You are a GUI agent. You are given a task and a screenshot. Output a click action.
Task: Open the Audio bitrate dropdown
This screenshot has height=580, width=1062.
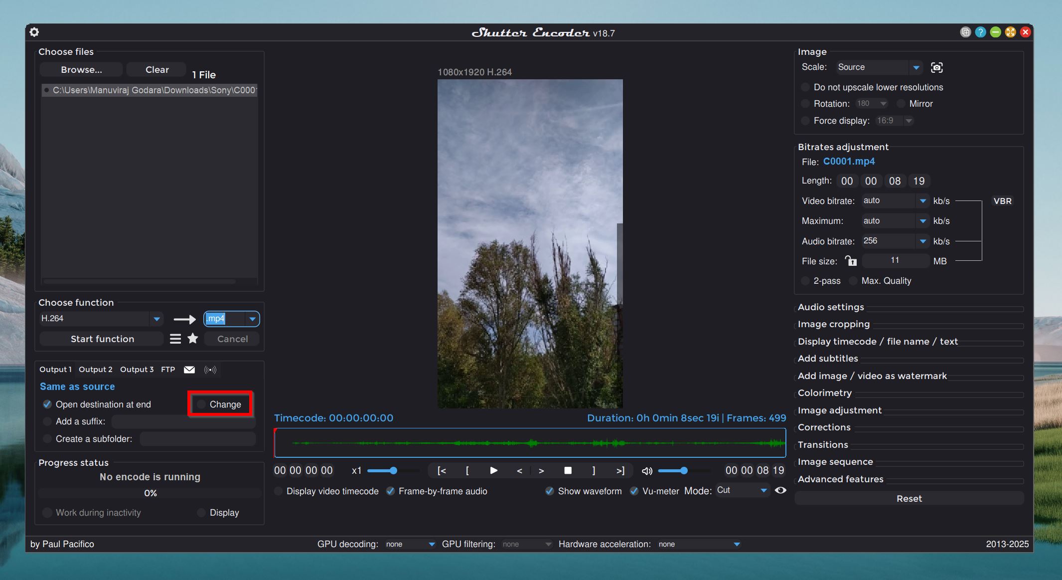click(x=895, y=241)
